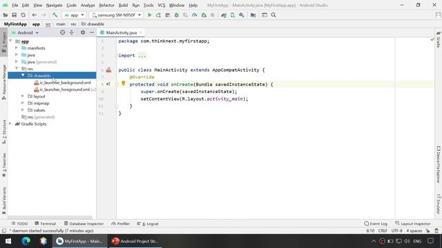Open the app run configuration dropdown
The height and width of the screenshot is (248, 442).
tap(74, 15)
